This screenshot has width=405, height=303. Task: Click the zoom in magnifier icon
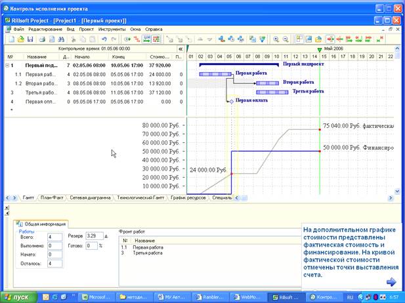pyautogui.click(x=276, y=39)
